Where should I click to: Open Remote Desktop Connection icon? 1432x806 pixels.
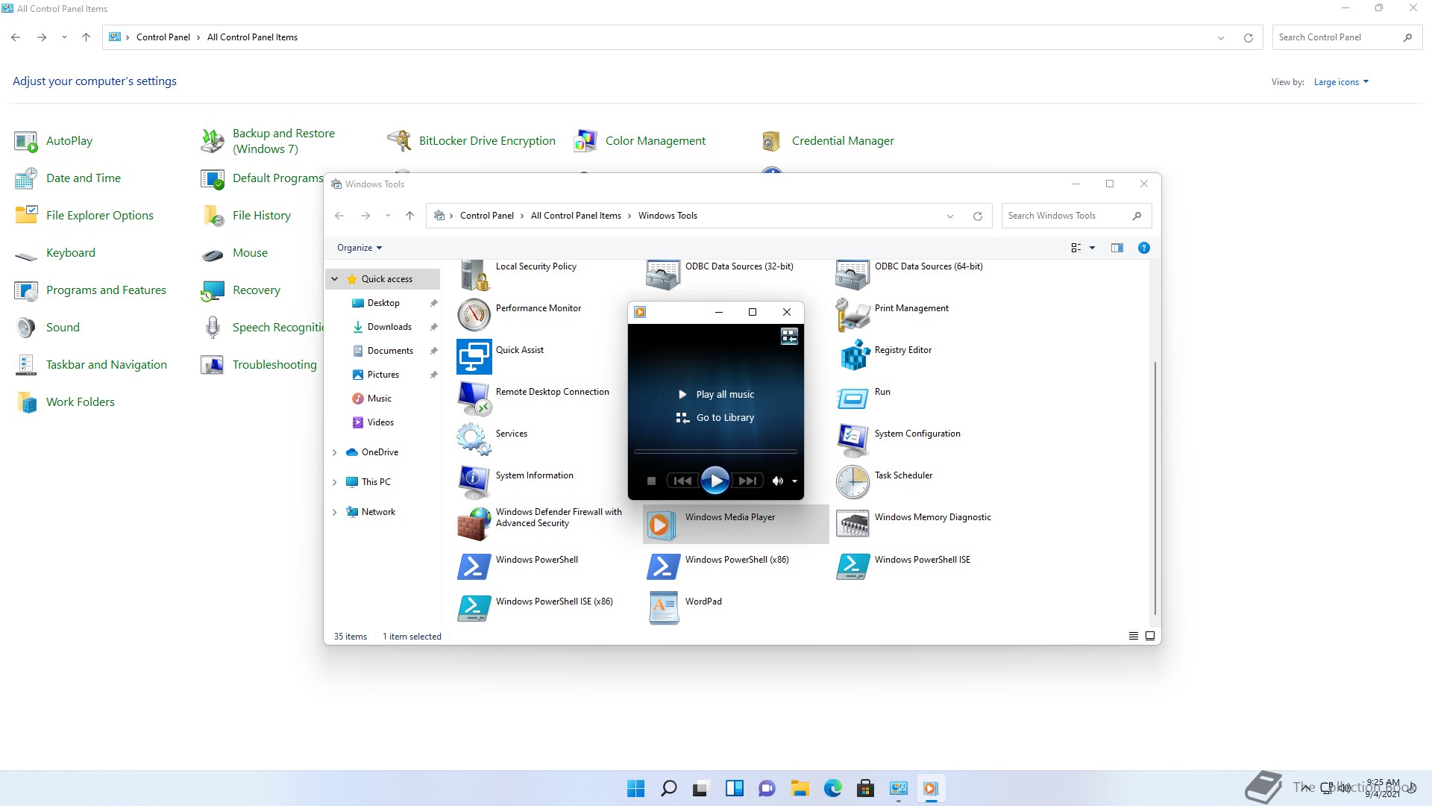[x=474, y=399]
